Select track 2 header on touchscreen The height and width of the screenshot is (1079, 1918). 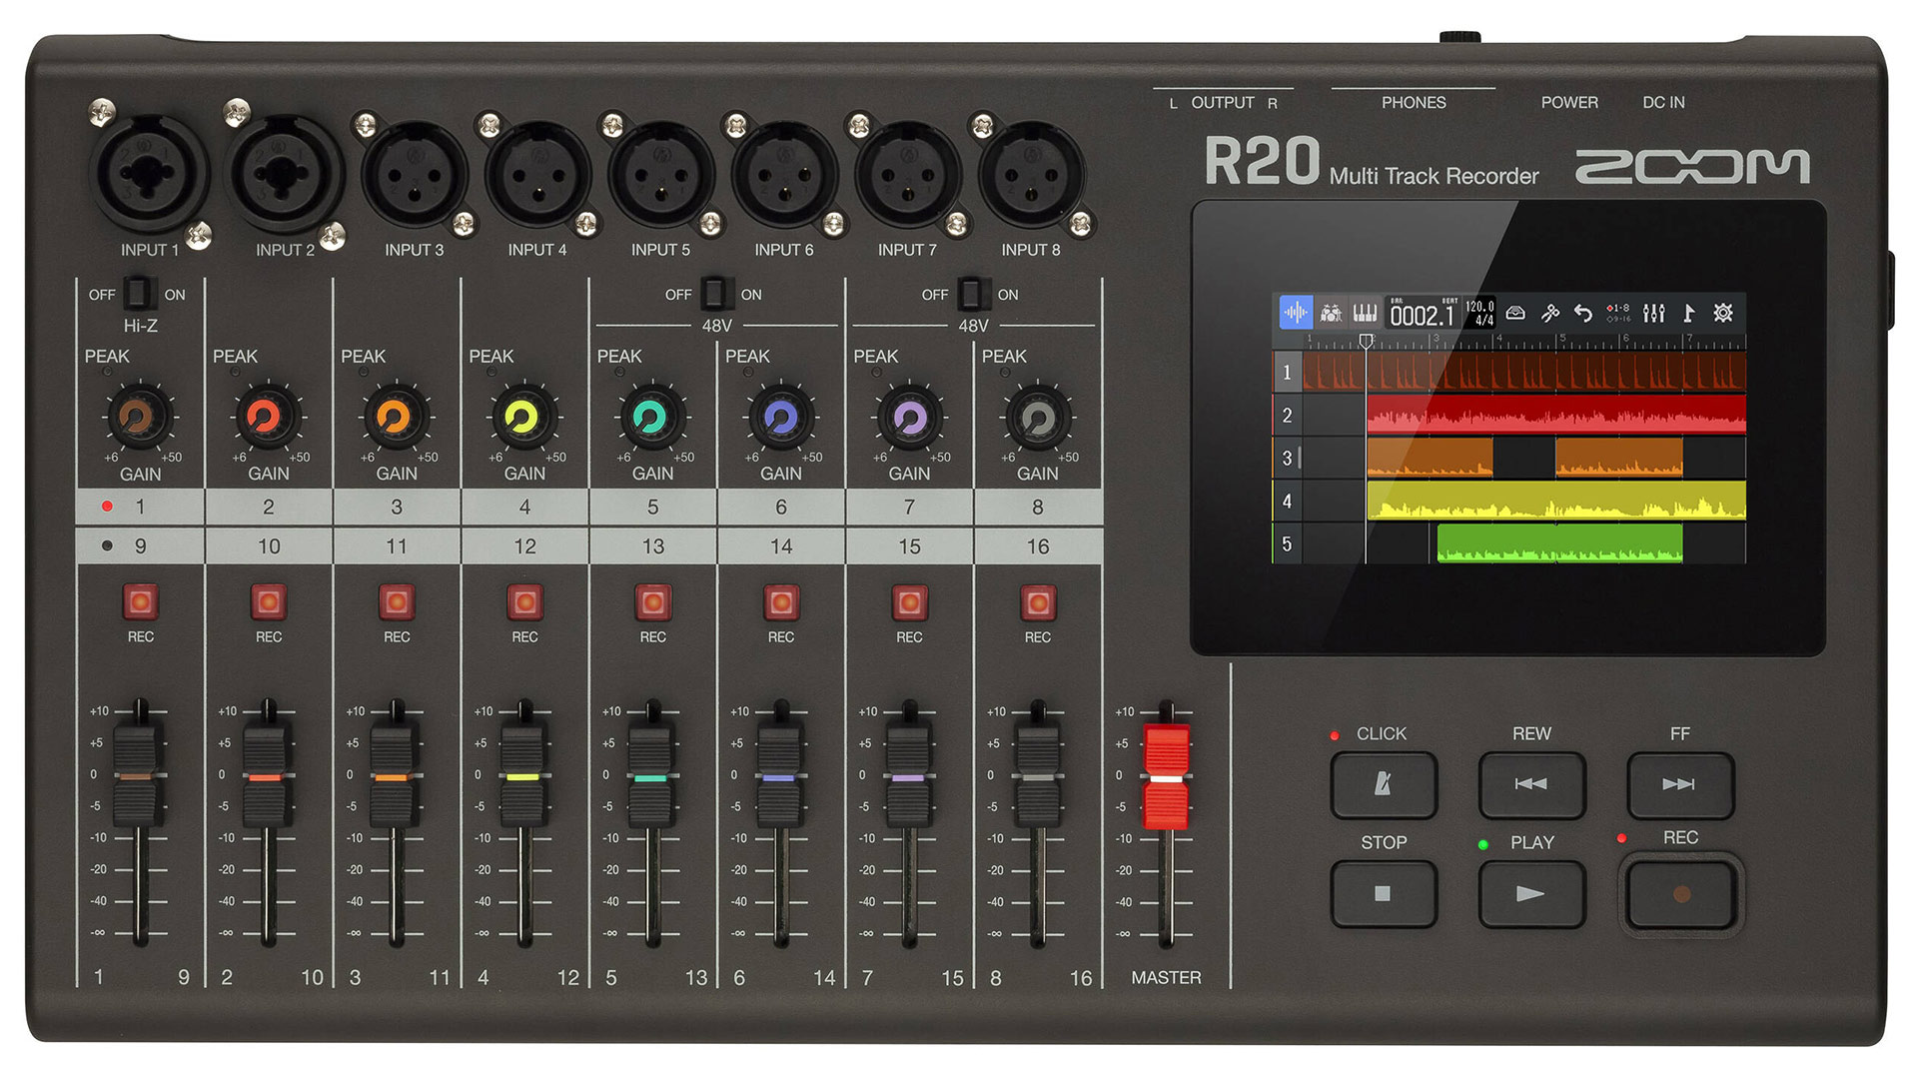pyautogui.click(x=1287, y=416)
